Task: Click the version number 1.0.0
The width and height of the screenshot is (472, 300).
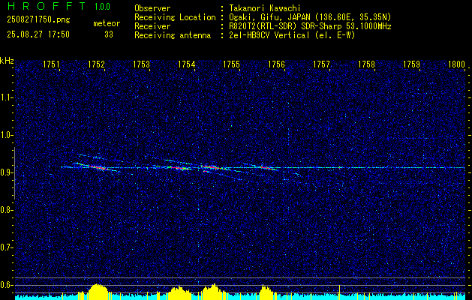Action: (x=102, y=7)
